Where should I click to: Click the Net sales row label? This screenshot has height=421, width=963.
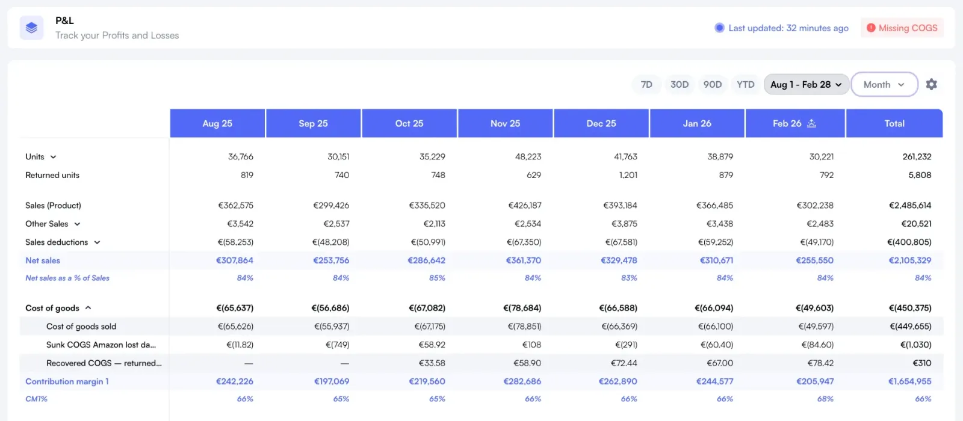(x=43, y=260)
